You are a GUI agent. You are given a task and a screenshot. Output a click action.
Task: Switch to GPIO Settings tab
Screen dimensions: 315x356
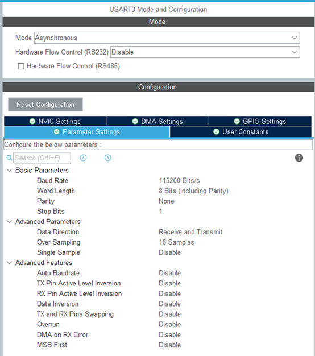(x=260, y=121)
